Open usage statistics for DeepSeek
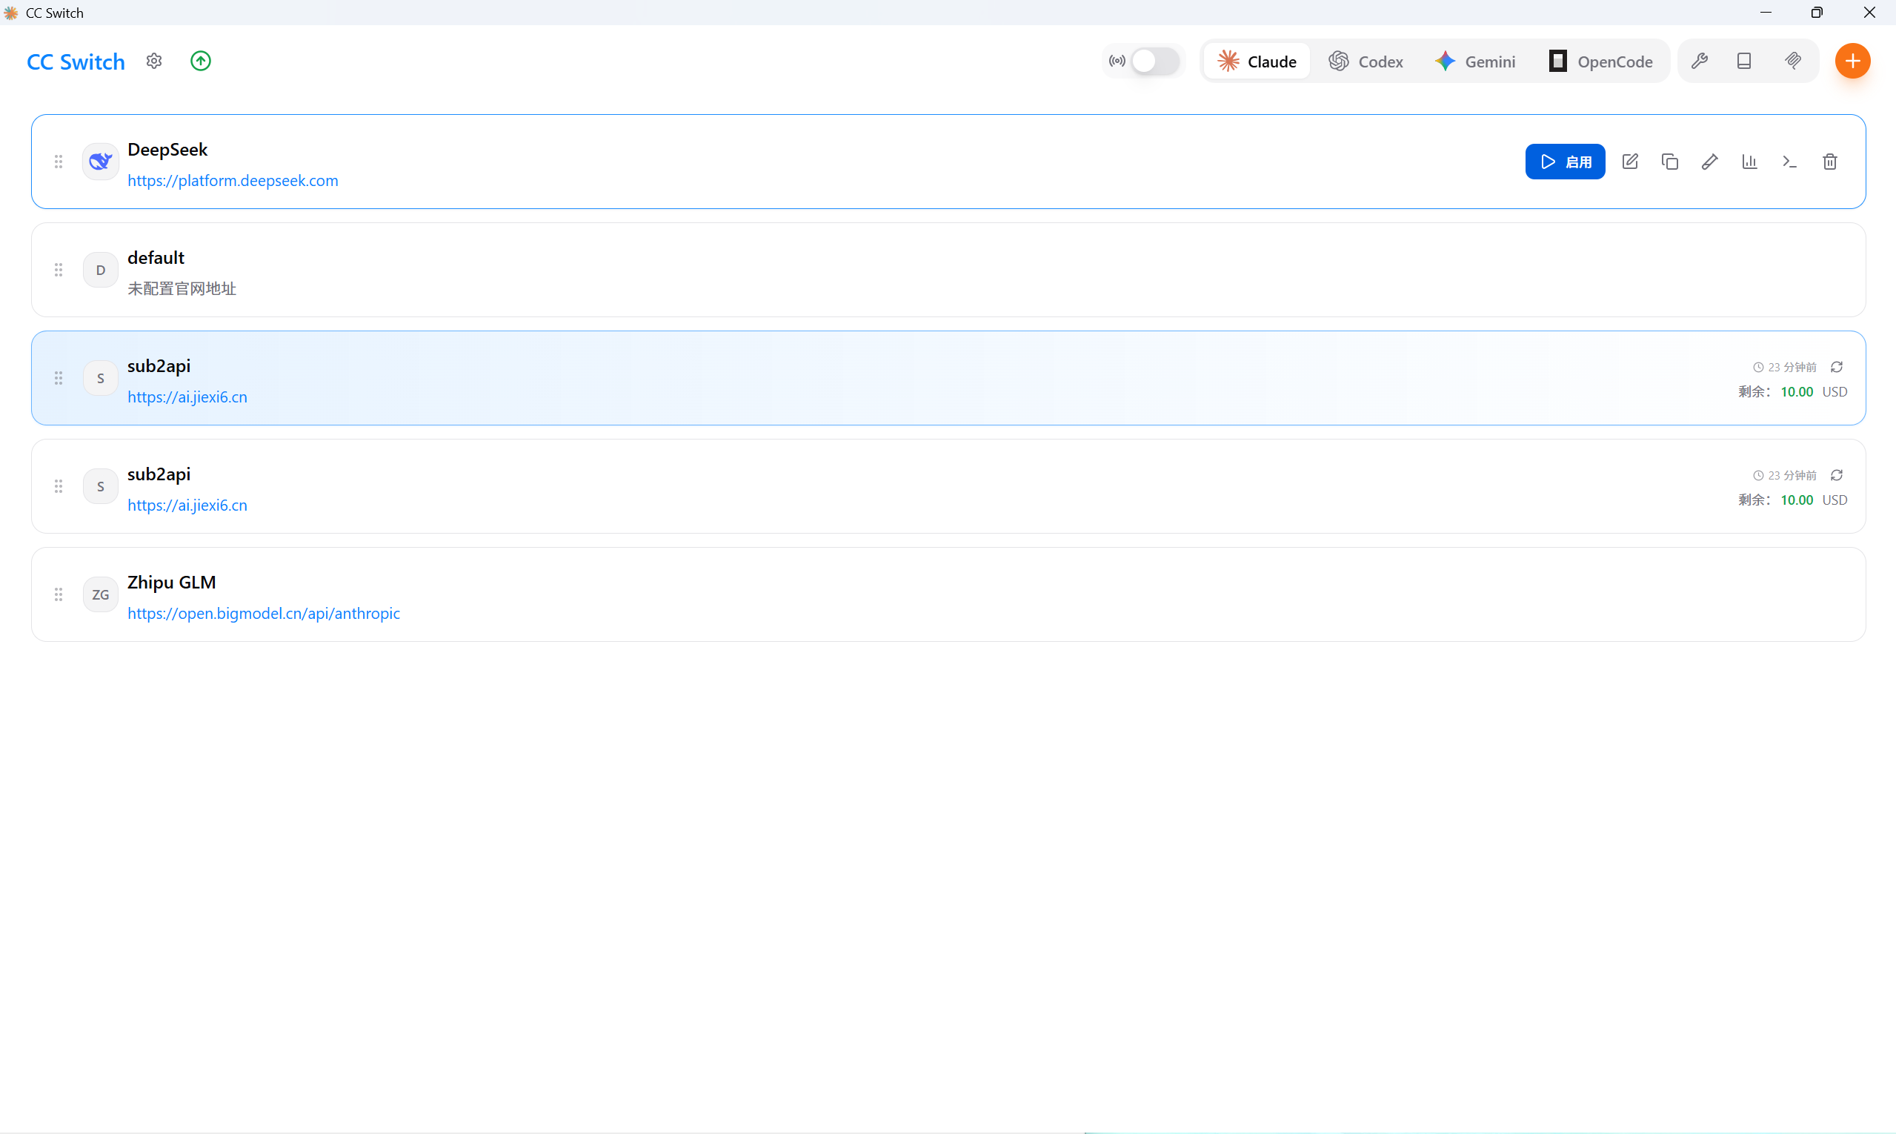 click(x=1749, y=162)
